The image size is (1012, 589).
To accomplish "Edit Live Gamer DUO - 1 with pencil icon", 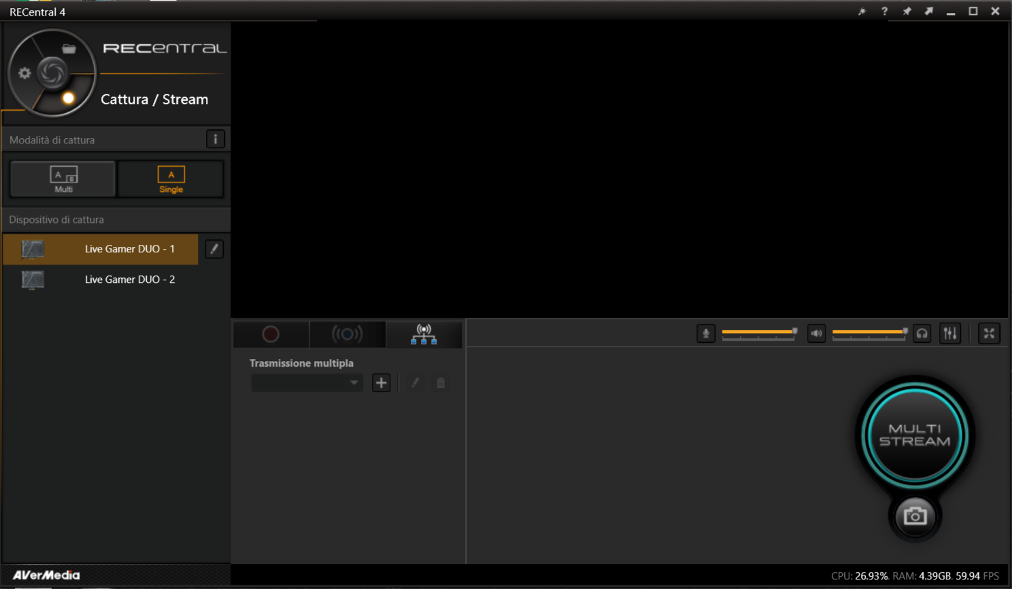I will [214, 249].
